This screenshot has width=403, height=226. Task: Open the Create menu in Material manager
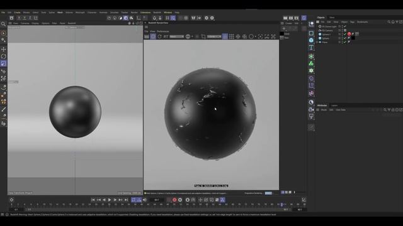click(288, 23)
